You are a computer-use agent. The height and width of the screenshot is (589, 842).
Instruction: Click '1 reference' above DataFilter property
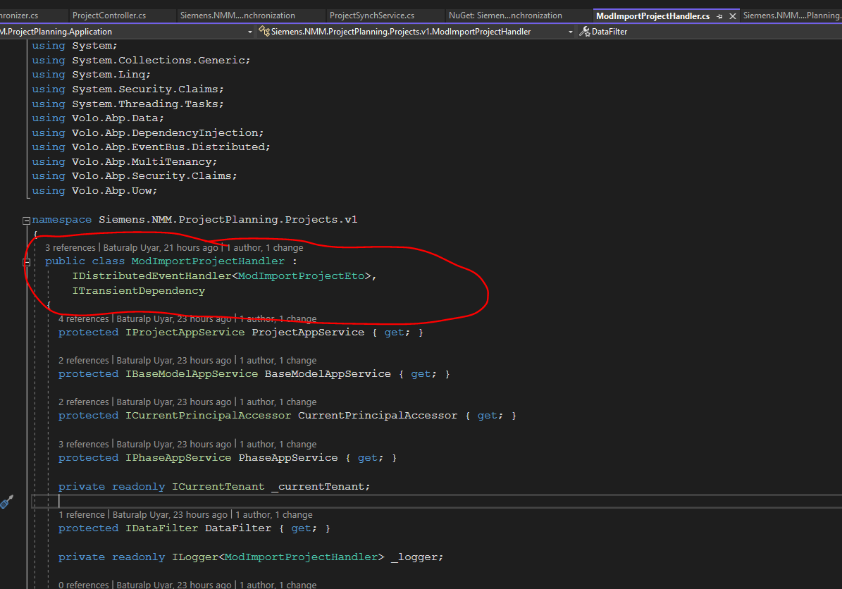click(81, 514)
